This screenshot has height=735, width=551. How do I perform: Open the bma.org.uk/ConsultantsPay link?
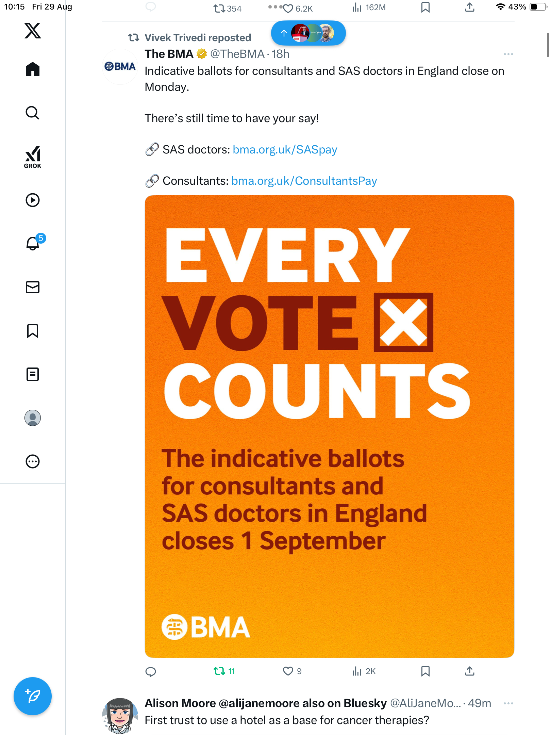point(304,181)
